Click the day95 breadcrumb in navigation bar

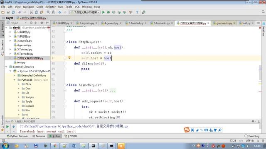tap(8, 18)
